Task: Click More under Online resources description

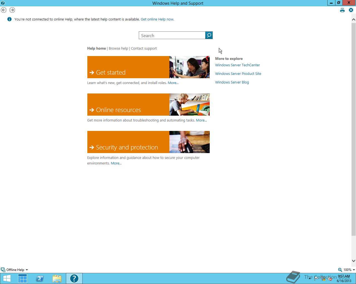Action: (x=201, y=120)
